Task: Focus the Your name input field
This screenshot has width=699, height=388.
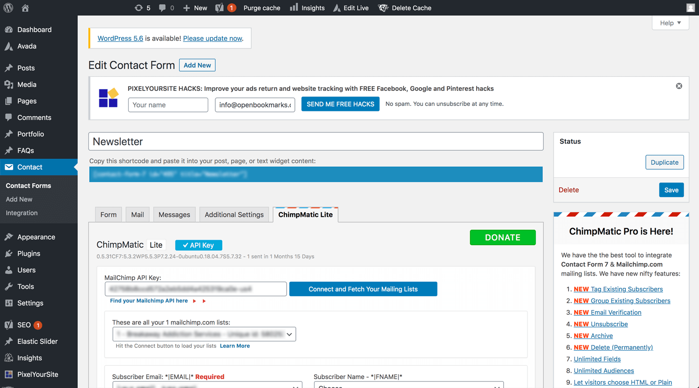Action: click(168, 105)
